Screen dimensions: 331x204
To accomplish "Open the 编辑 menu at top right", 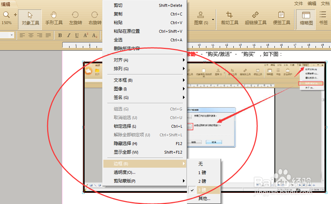I will point(312,4).
